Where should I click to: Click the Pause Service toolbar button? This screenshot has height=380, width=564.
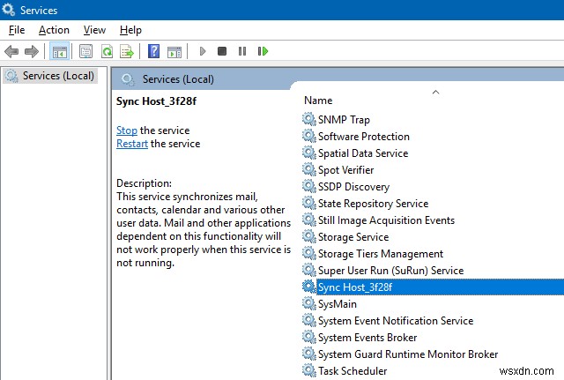coord(242,51)
